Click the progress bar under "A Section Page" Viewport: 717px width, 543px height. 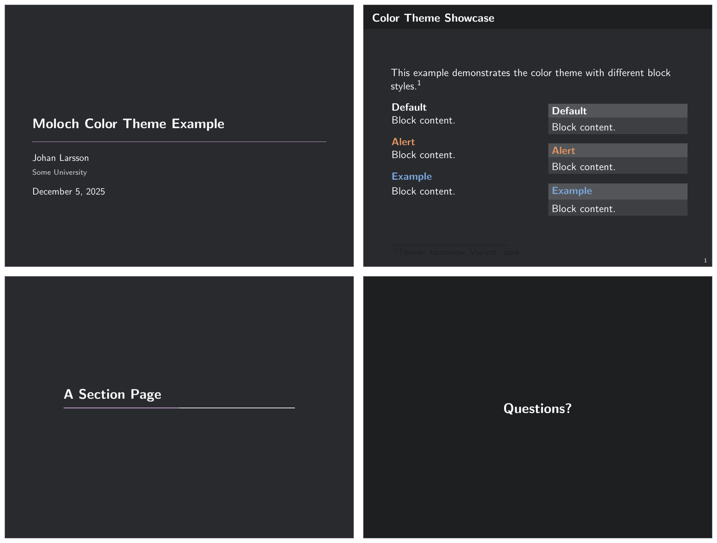(179, 408)
